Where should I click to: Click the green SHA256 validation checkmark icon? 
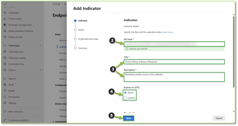[x=127, y=49]
